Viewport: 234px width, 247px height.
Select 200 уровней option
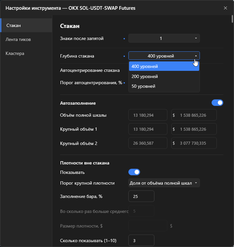pos(164,76)
